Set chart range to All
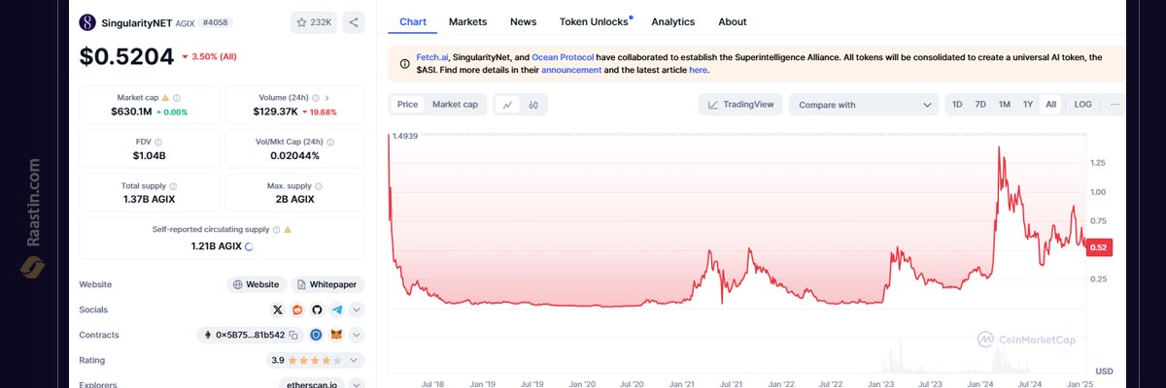The image size is (1166, 388). 1050,105
